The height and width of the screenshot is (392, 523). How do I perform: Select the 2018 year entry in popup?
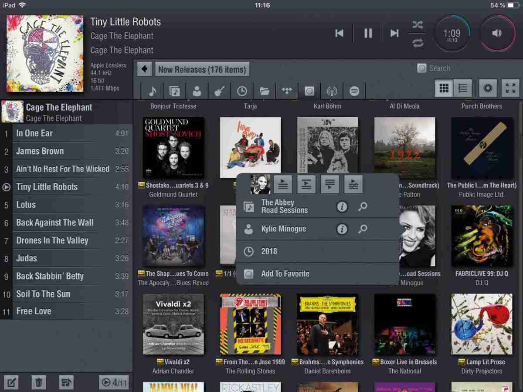click(317, 251)
